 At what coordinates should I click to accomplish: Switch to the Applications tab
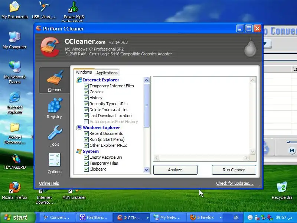tap(107, 73)
